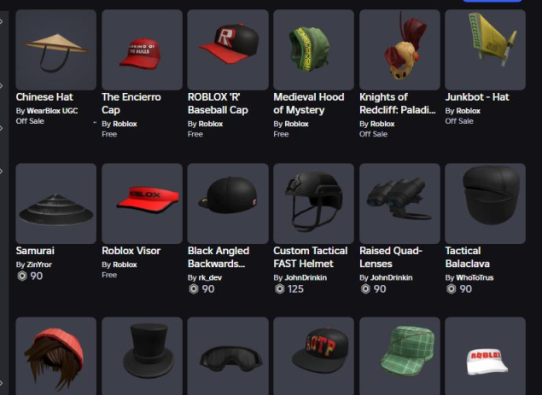Open Knights of Redcliff Paladin helmet image

pos(399,49)
